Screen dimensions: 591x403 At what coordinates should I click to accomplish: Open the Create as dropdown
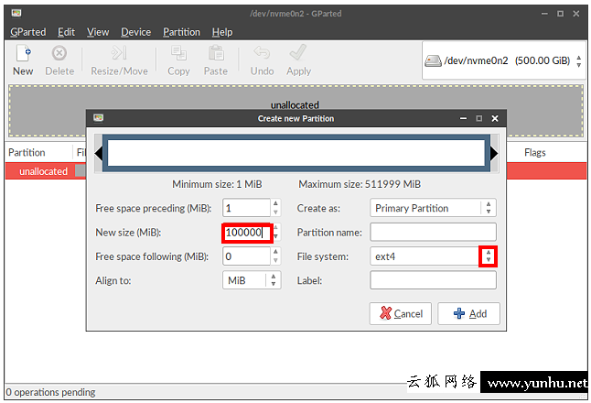(433, 208)
